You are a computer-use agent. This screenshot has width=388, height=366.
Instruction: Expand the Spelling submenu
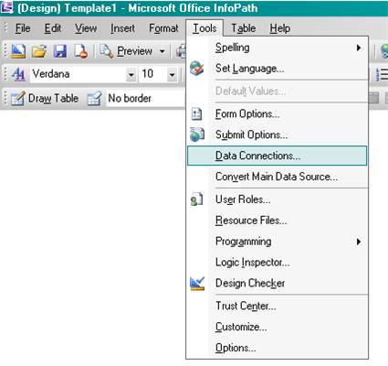pos(359,48)
